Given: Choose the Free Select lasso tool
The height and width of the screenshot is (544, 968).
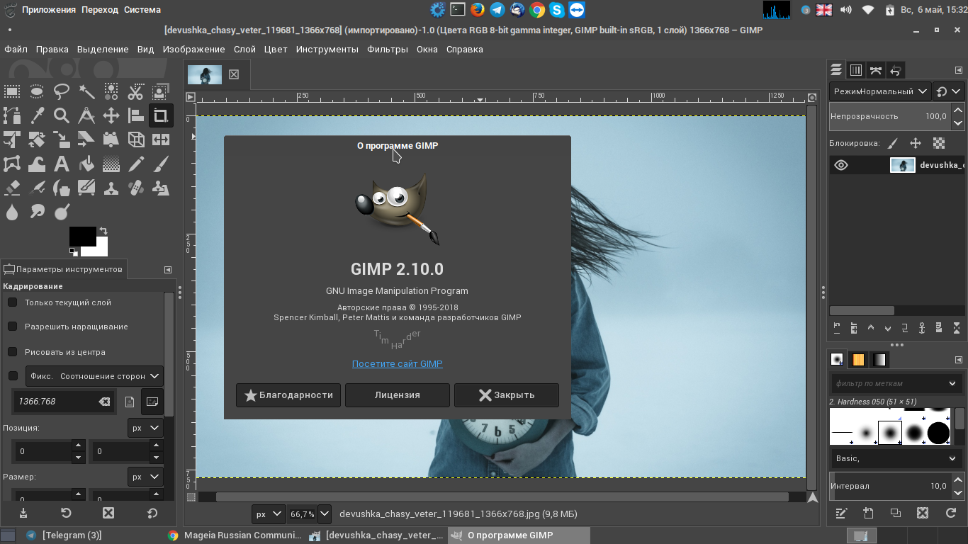Looking at the screenshot, I should pos(62,91).
